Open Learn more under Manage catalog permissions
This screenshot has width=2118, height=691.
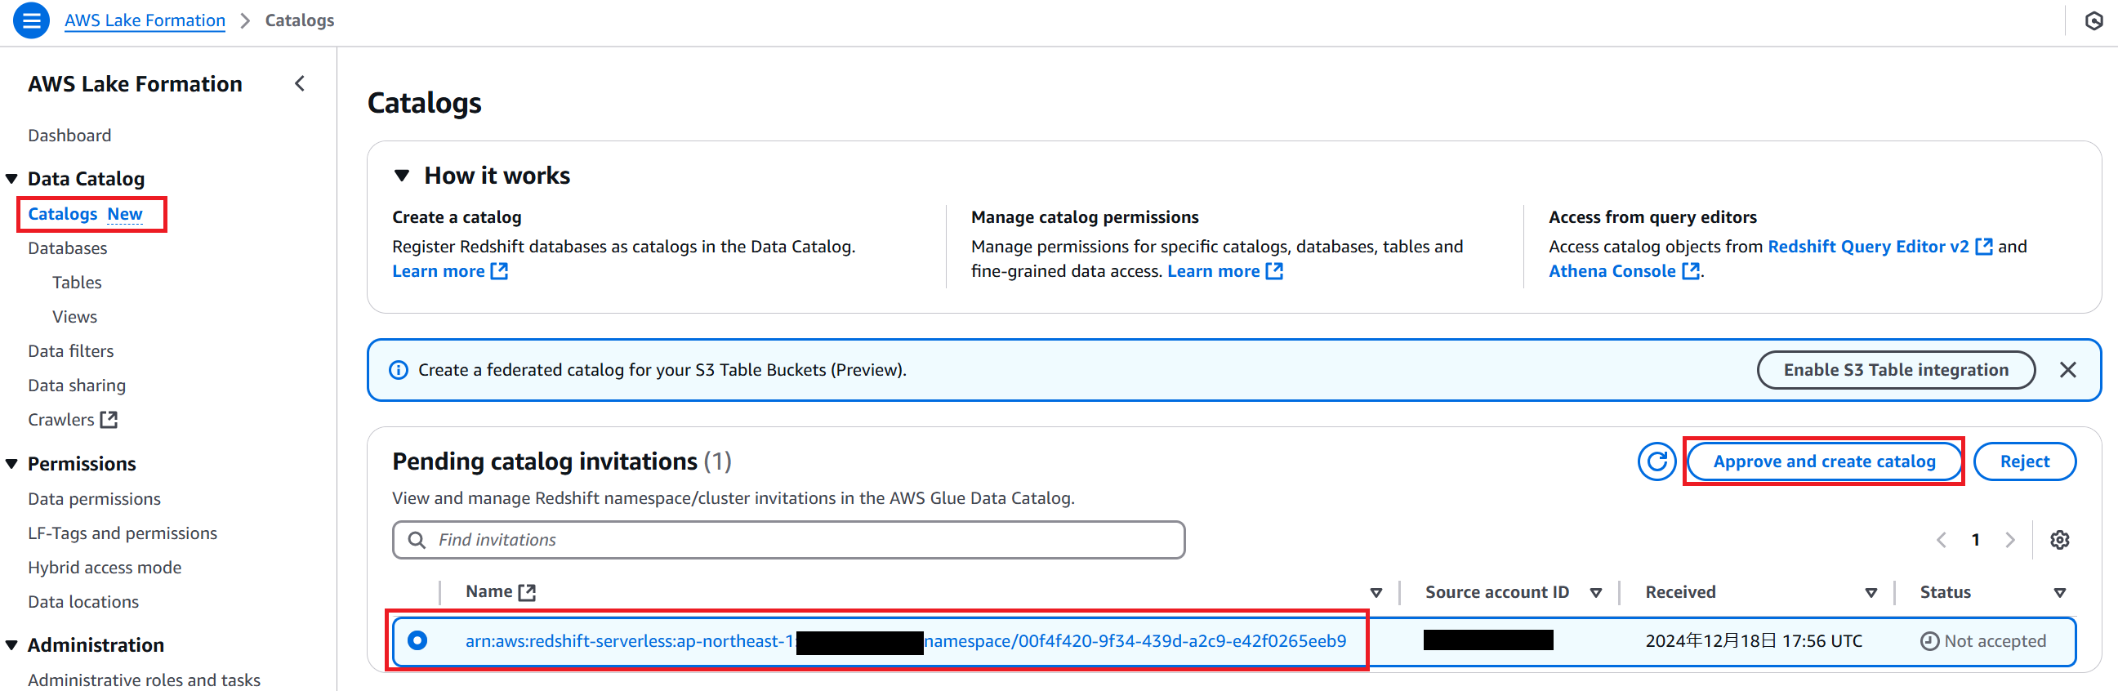tap(1225, 271)
